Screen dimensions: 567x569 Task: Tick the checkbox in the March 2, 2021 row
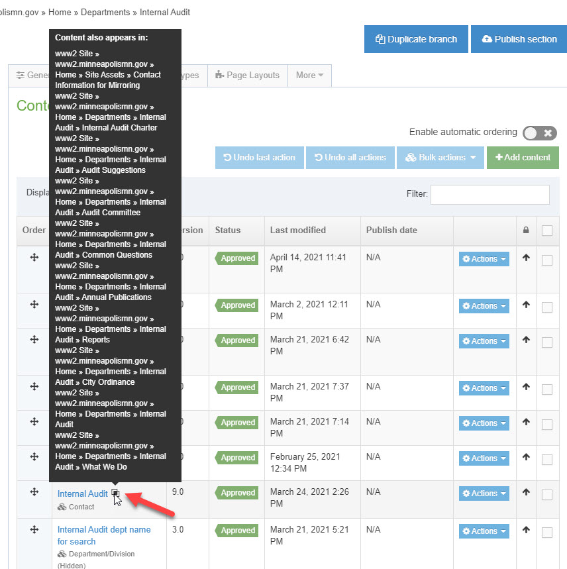[x=547, y=307]
